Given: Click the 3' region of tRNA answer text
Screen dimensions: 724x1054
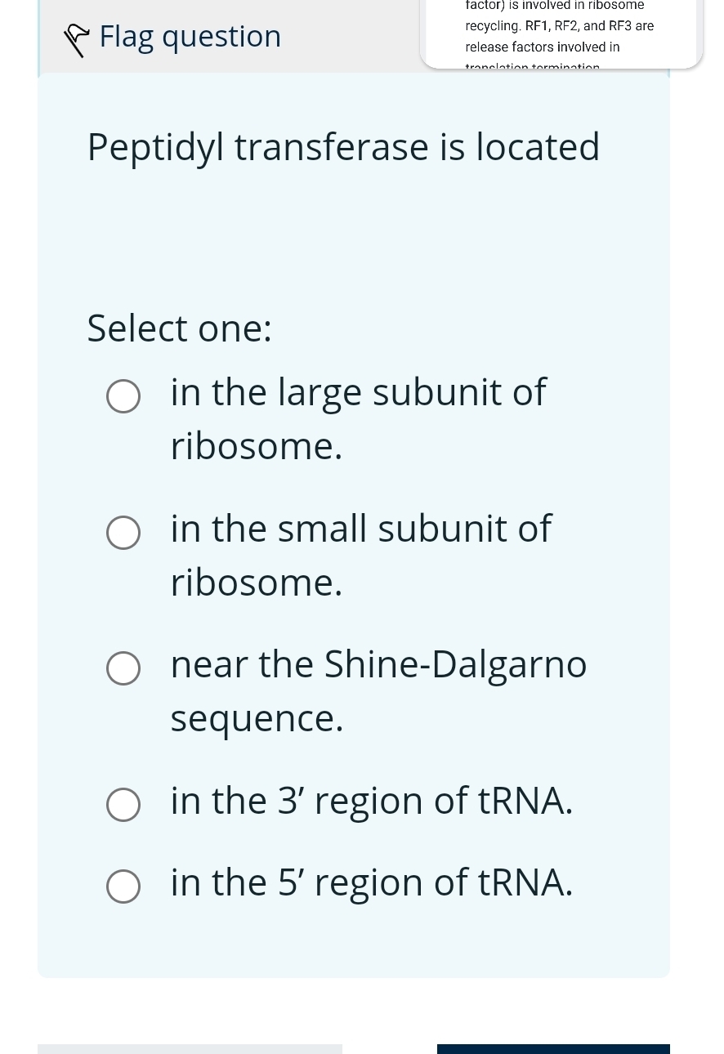Looking at the screenshot, I should pos(371,800).
